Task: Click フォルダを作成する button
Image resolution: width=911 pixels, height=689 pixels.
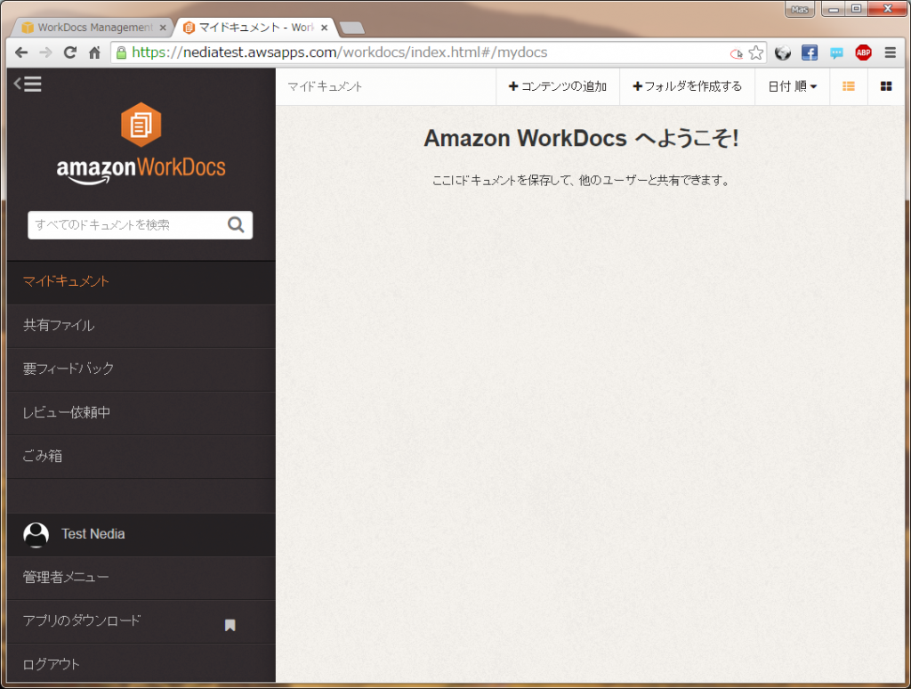Action: tap(688, 86)
